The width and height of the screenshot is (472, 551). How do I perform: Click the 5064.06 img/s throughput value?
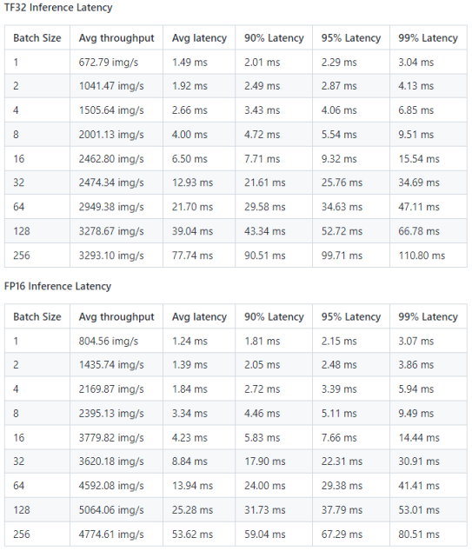[111, 509]
